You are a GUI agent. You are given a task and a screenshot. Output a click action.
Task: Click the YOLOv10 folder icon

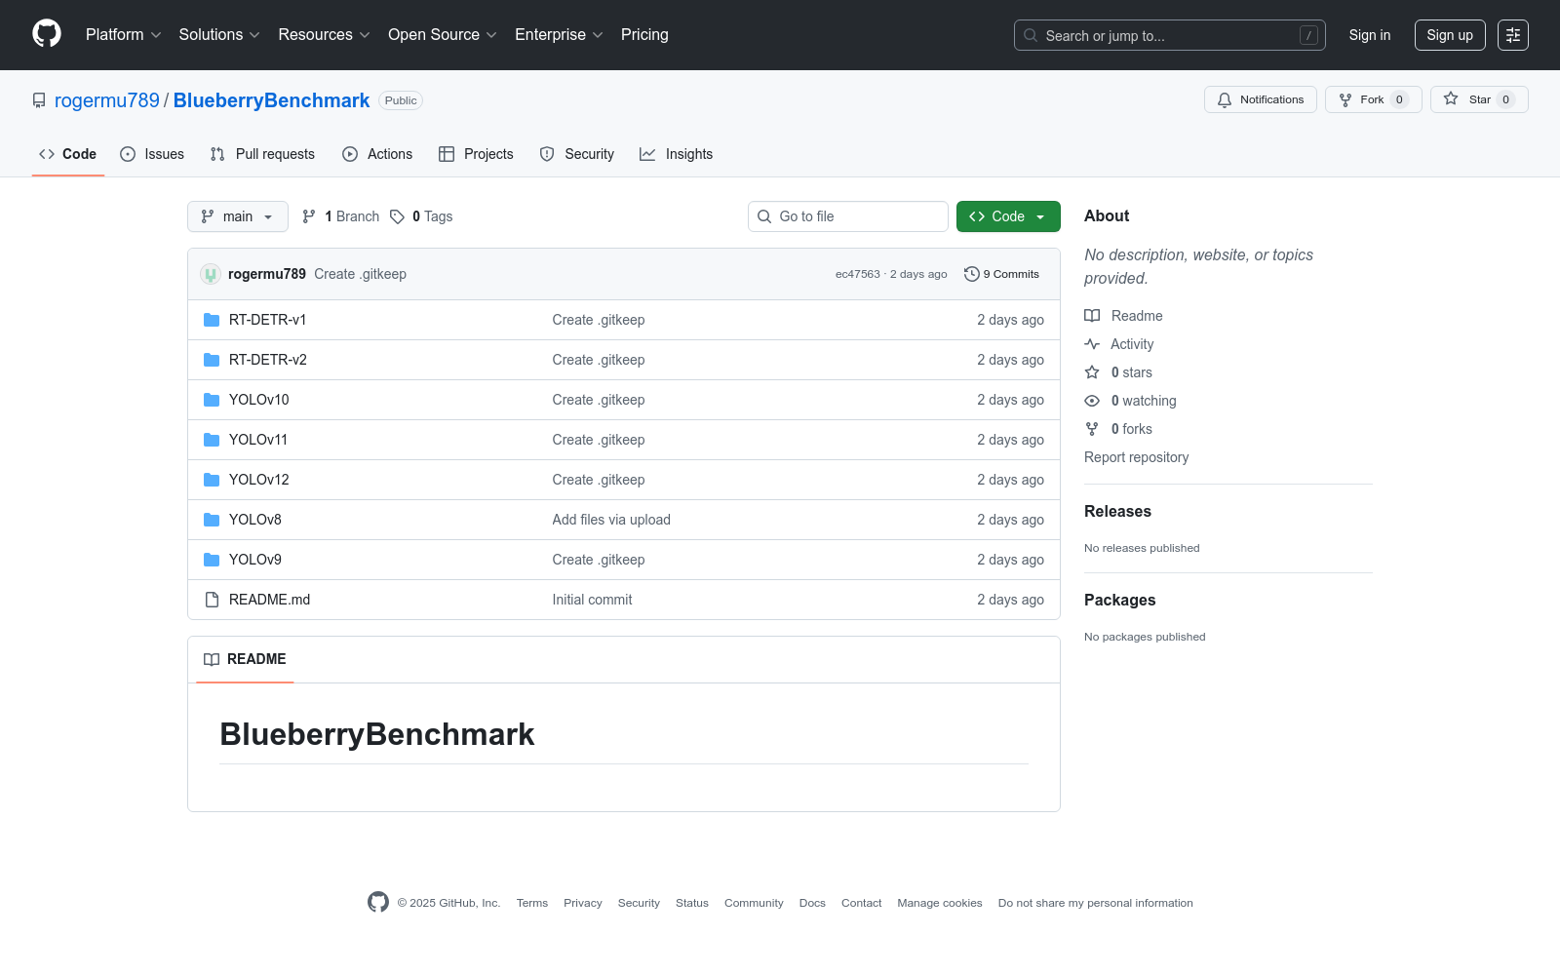point(212,400)
